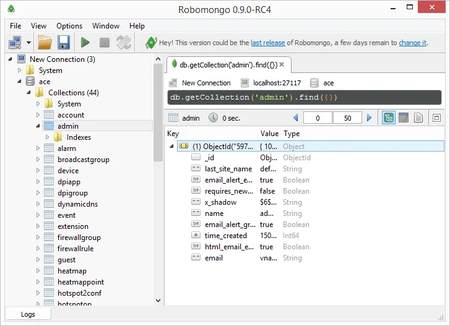Collapse the ObjectId document row
Screen dimensions: 450x326
click(171, 147)
